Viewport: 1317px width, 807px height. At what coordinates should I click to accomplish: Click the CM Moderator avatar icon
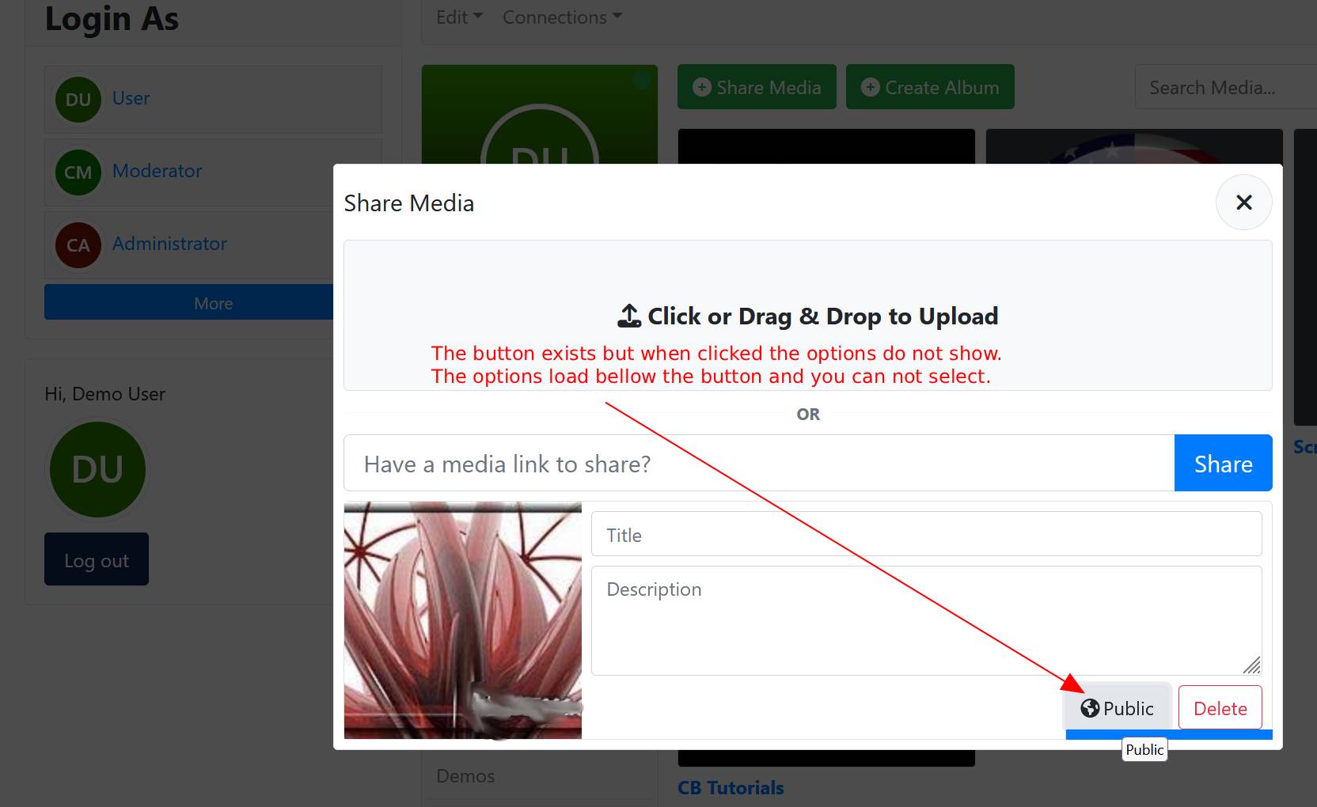(78, 172)
